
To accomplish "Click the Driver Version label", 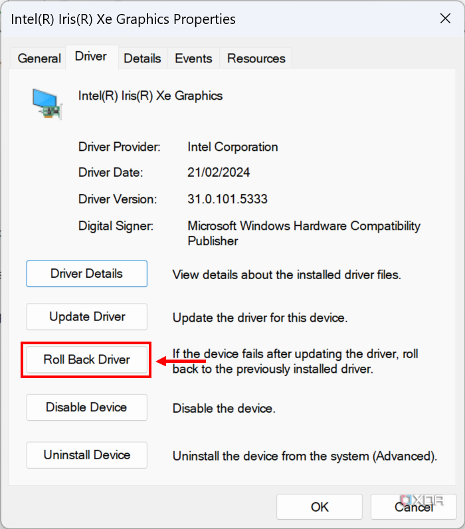I will click(118, 199).
